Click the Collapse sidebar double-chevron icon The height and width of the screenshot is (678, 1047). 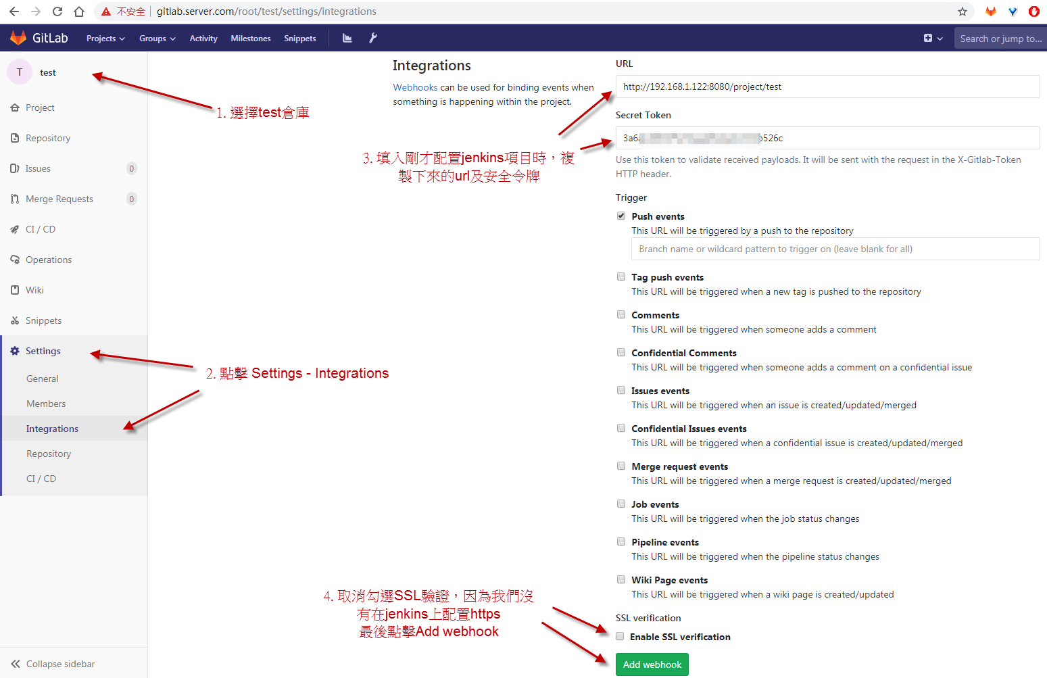click(16, 664)
